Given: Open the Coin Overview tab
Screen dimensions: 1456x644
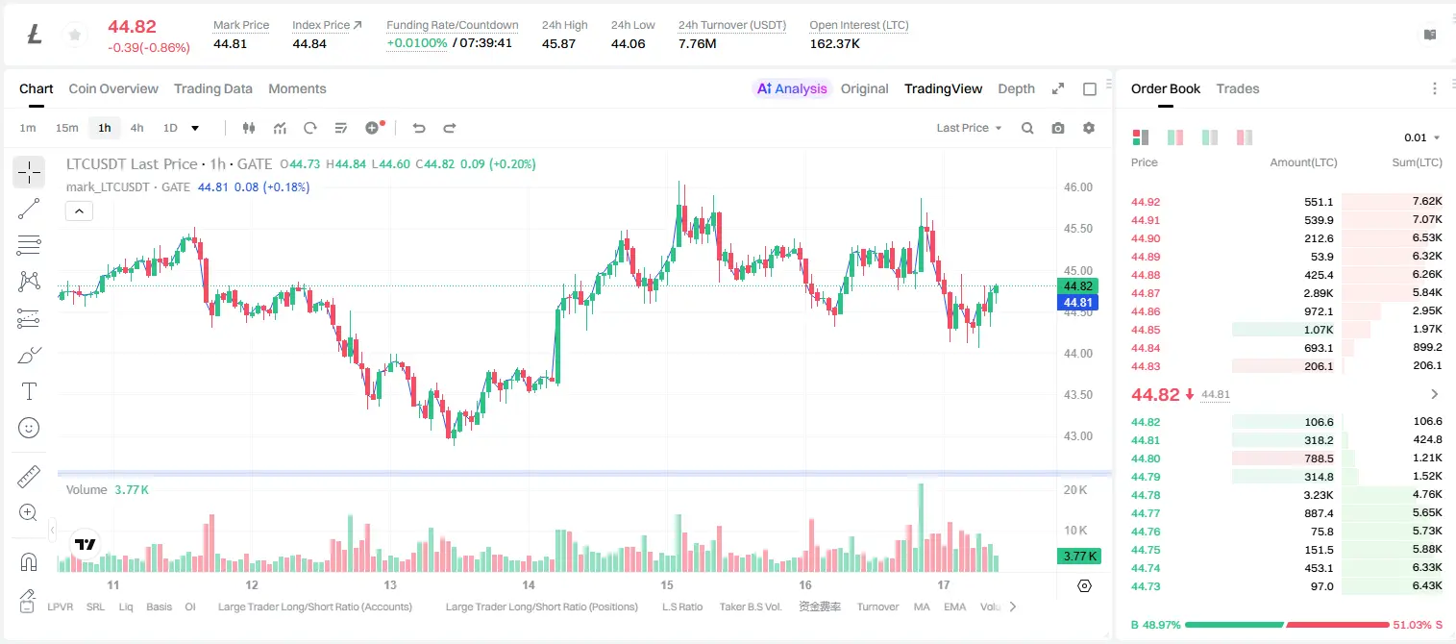Looking at the screenshot, I should (113, 88).
